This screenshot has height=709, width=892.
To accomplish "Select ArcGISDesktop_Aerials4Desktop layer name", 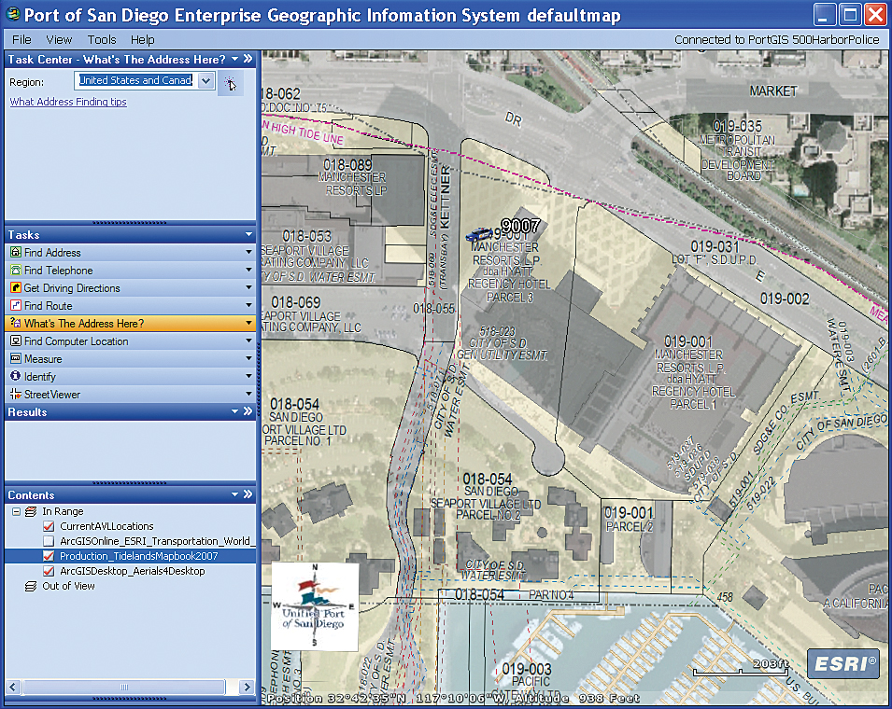I will pyautogui.click(x=133, y=571).
